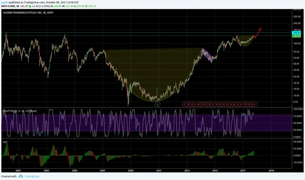Image resolution: width=305 pixels, height=180 pixels.
Task: Select the Stoch RSI indicator label
Action: point(20,111)
